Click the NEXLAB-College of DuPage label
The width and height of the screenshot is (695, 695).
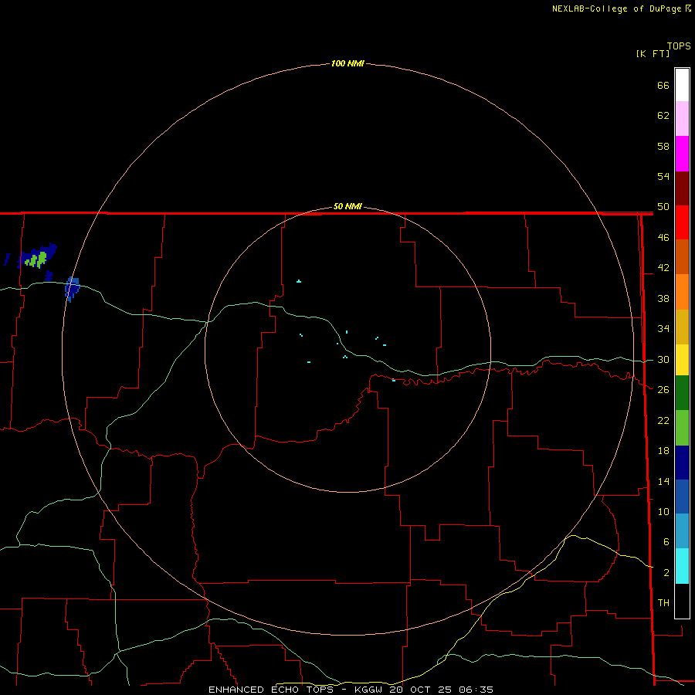[617, 8]
